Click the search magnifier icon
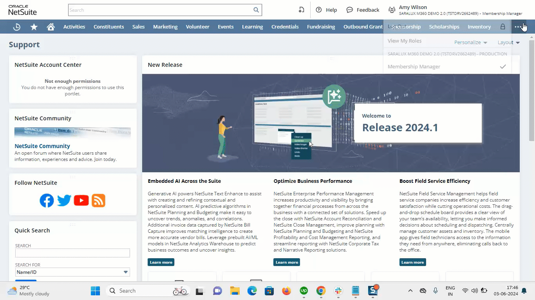Screen dimensions: 535x300 pyautogui.click(x=256, y=10)
